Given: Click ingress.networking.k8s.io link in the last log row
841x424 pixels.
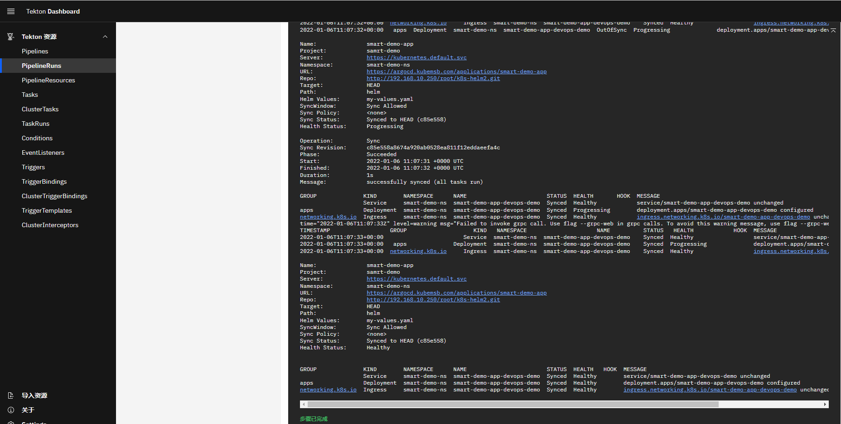Looking at the screenshot, I should point(710,390).
